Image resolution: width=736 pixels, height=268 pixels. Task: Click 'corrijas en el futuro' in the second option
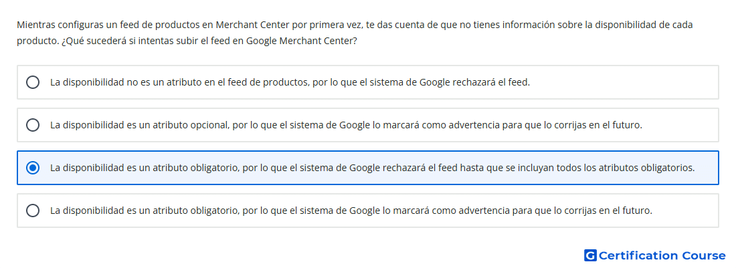tap(598, 125)
